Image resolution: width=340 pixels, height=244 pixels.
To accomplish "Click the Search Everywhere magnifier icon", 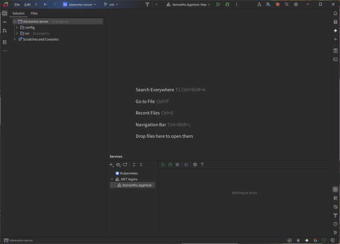I will point(287,4).
